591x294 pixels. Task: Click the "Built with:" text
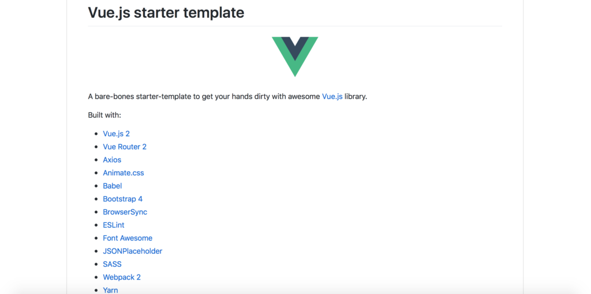coord(104,115)
